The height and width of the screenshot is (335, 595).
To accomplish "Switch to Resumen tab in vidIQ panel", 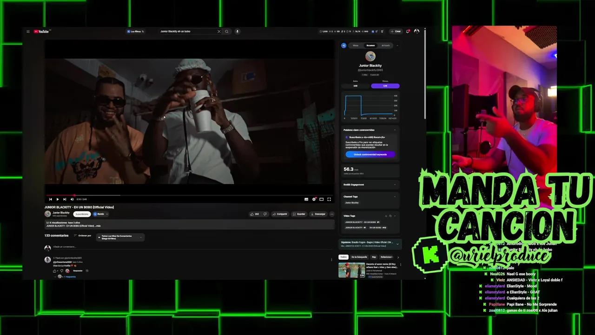I will point(370,46).
